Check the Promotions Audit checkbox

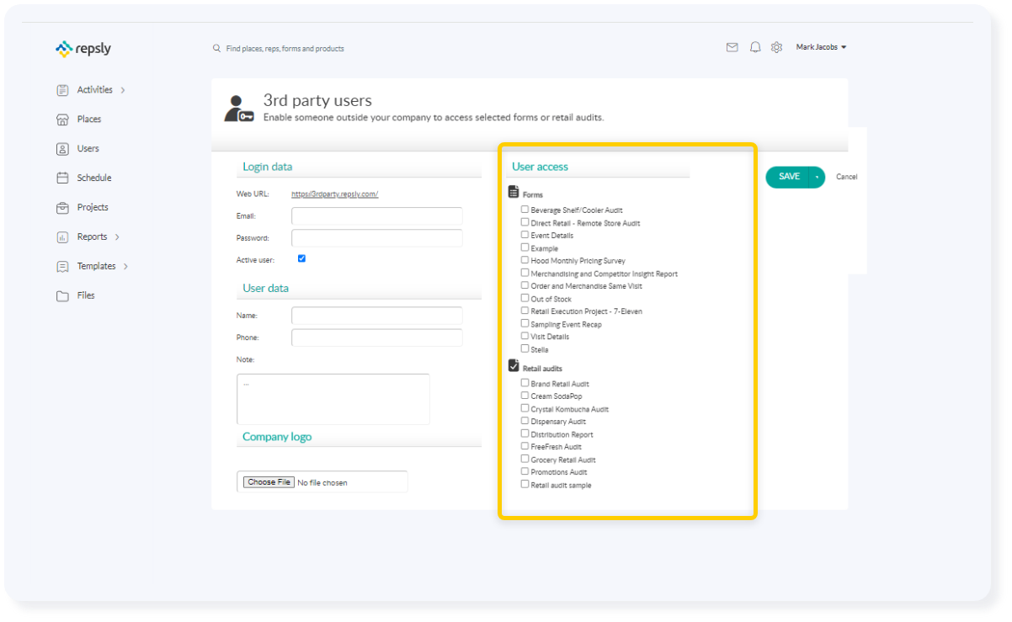[x=525, y=471]
